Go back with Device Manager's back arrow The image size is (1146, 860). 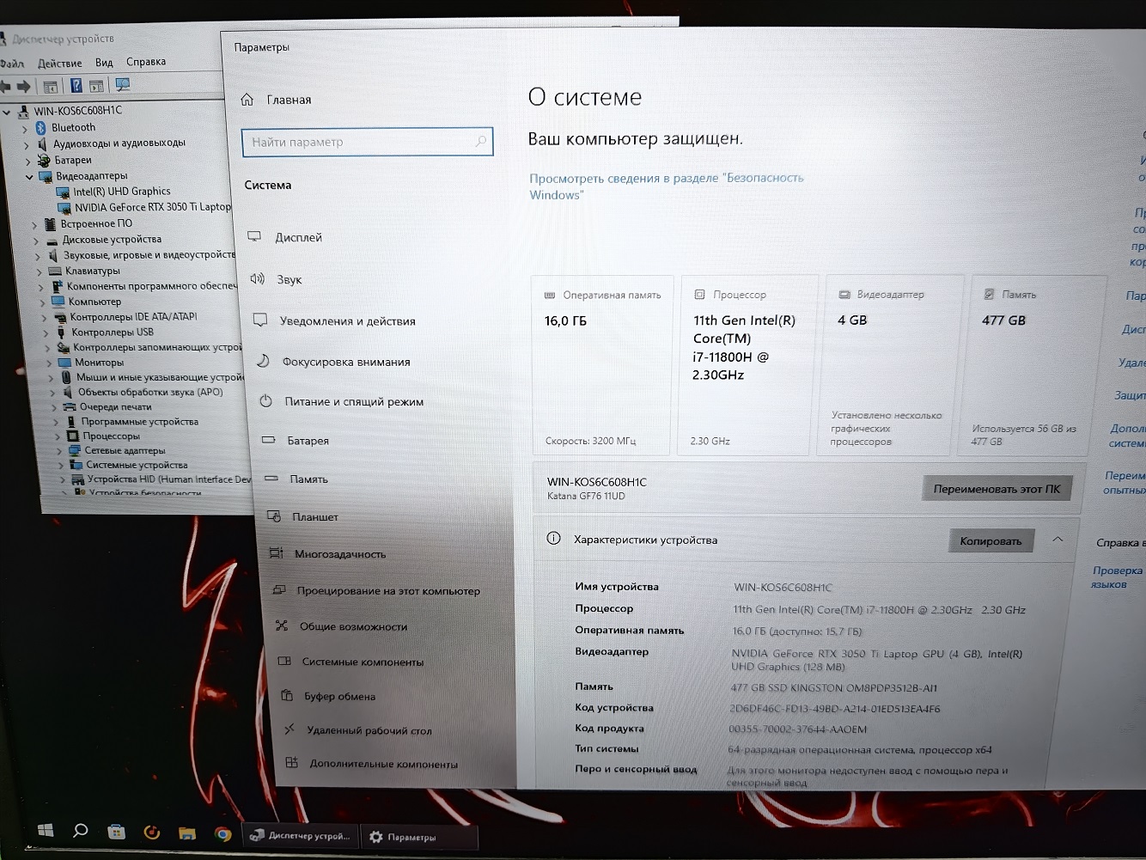(5, 86)
